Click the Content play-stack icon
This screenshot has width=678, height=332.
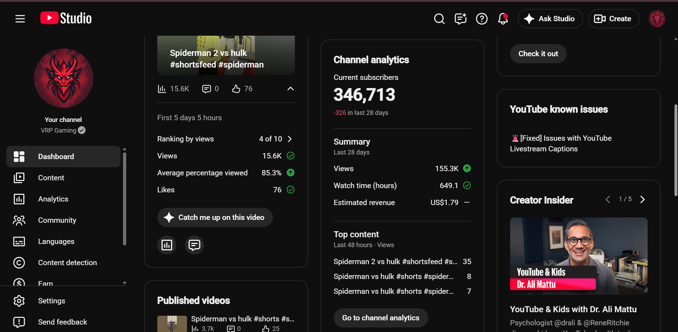19,178
